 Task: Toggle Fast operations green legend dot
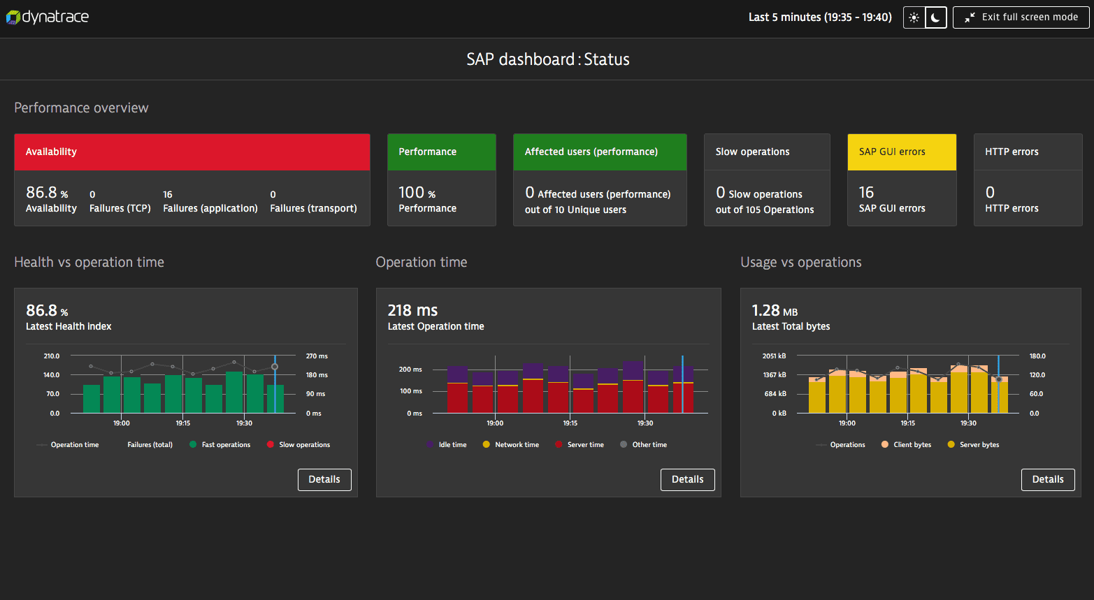[x=193, y=444]
